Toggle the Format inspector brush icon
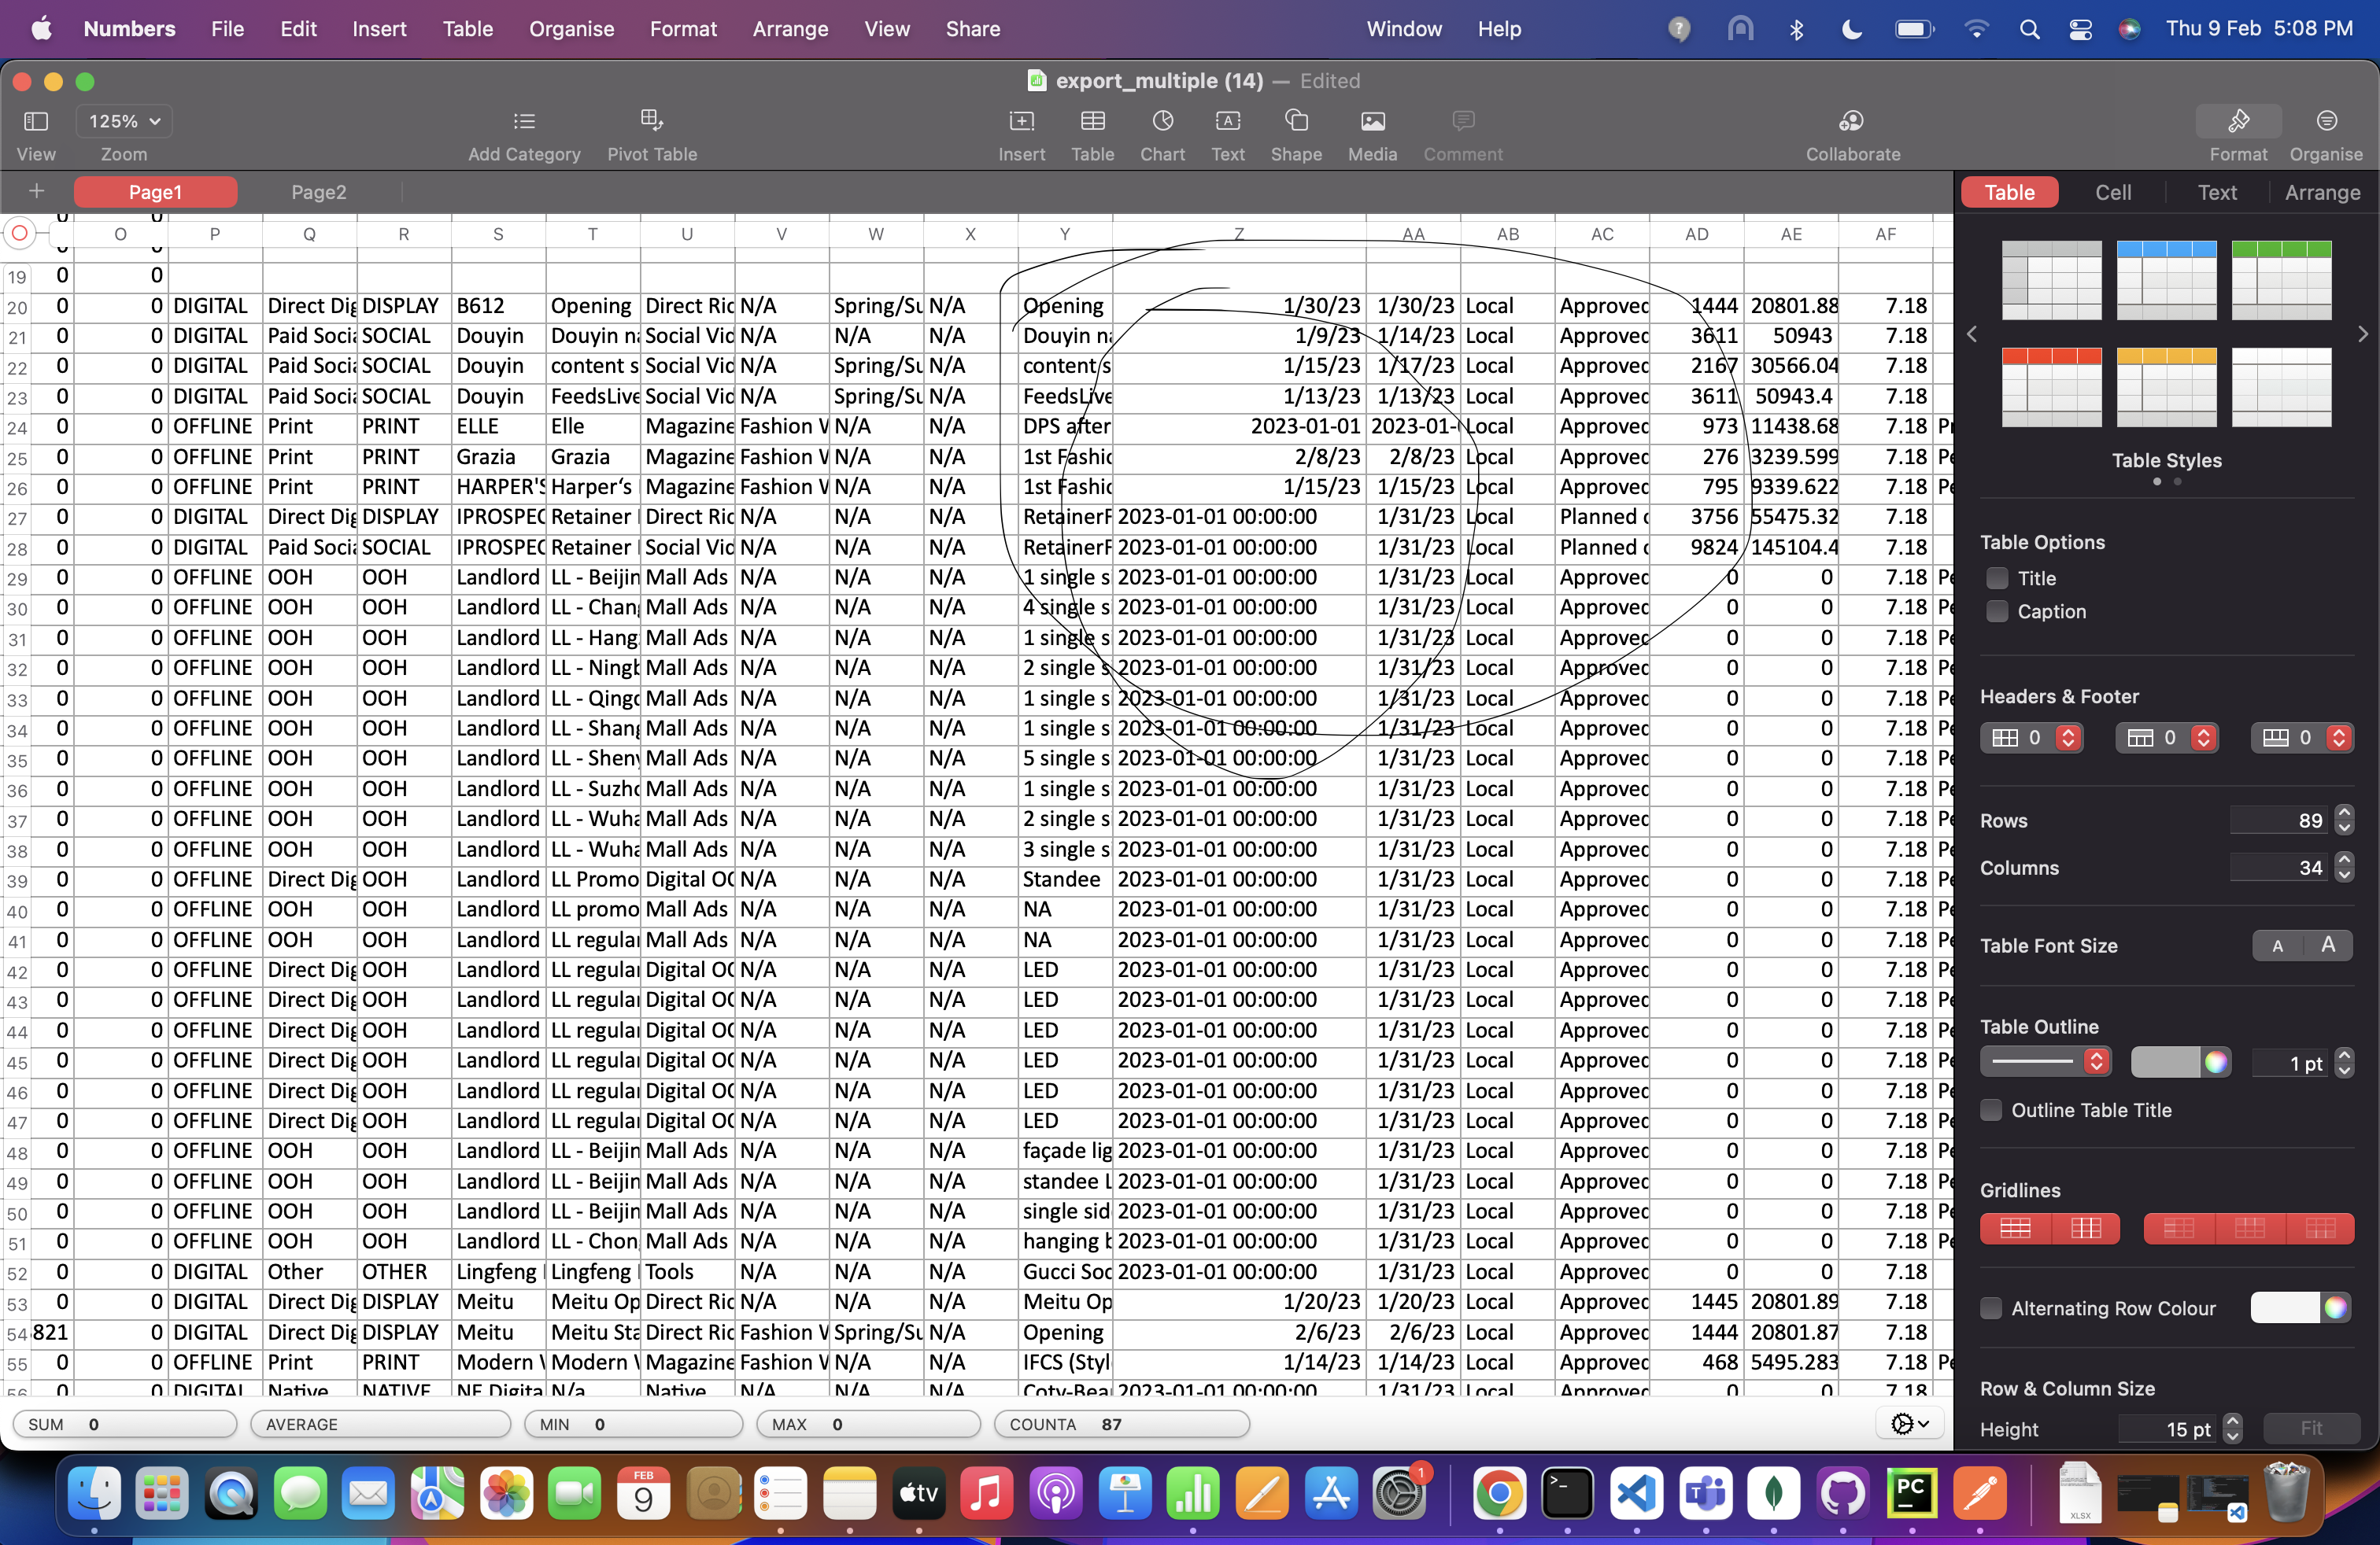 tap(2238, 122)
